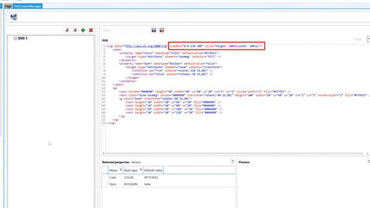Switch to the Page tab
The height and width of the screenshot is (208, 370).
pyautogui.click(x=8, y=6)
